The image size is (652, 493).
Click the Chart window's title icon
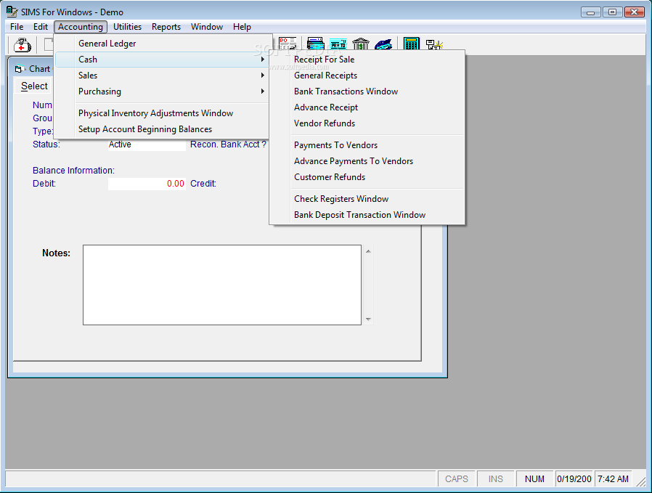coord(19,69)
